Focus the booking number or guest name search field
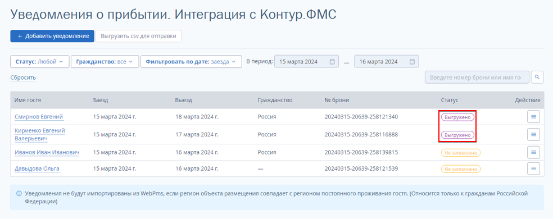 477,77
